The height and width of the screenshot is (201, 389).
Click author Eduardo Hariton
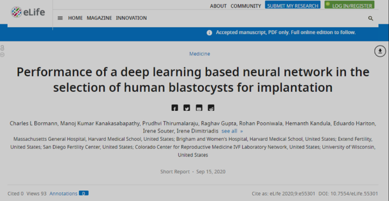pyautogui.click(x=354, y=123)
